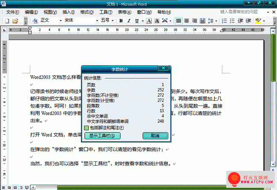Toggle Bold formatting
Viewport: 277px width, 190px height.
pyautogui.click(x=121, y=21)
